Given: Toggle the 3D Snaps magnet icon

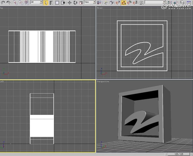Looking at the screenshot, I should 118,3.
